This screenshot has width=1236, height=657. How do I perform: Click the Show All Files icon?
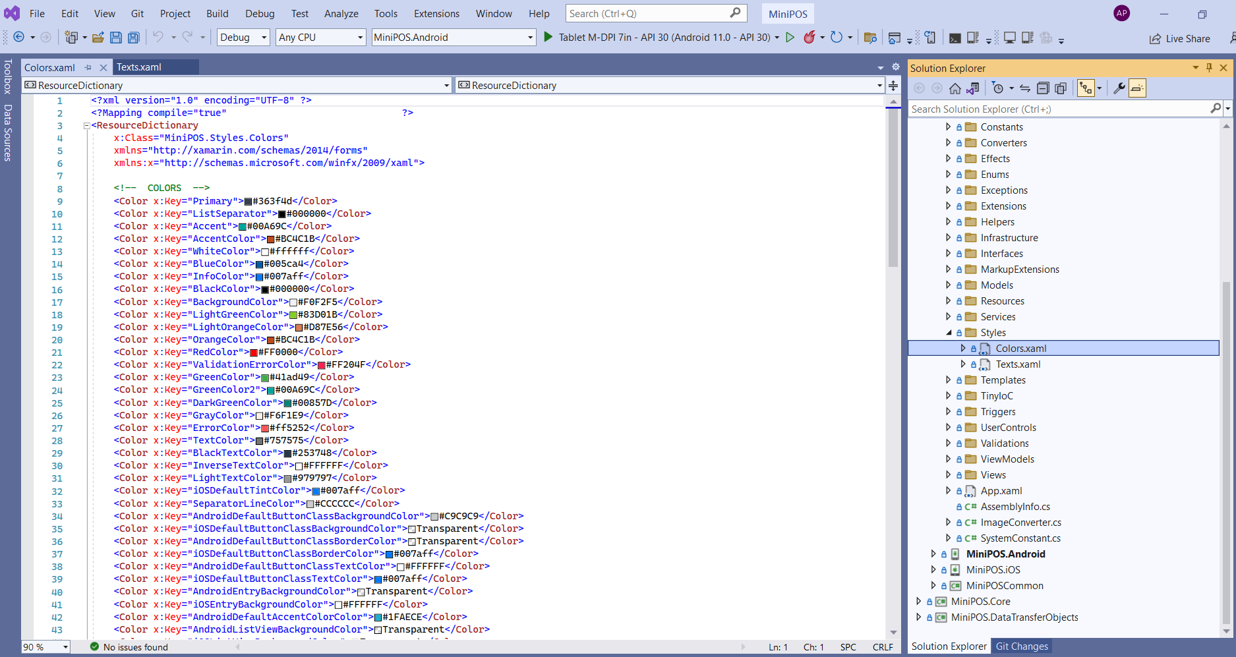[x=1061, y=88]
